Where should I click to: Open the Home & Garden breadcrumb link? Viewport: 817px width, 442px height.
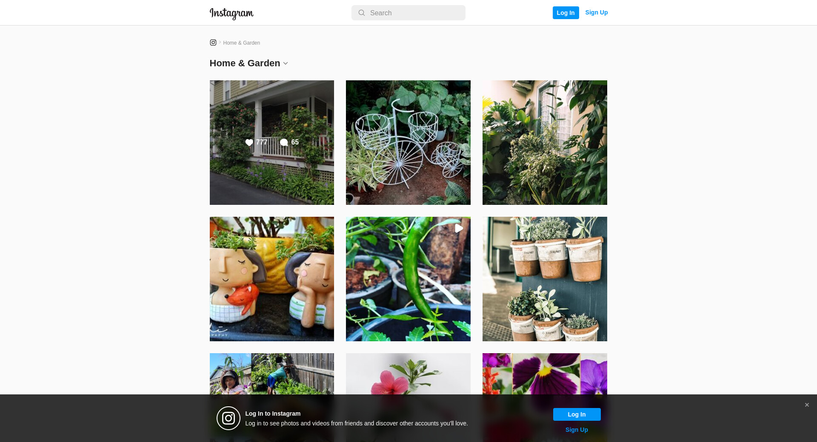coord(242,43)
